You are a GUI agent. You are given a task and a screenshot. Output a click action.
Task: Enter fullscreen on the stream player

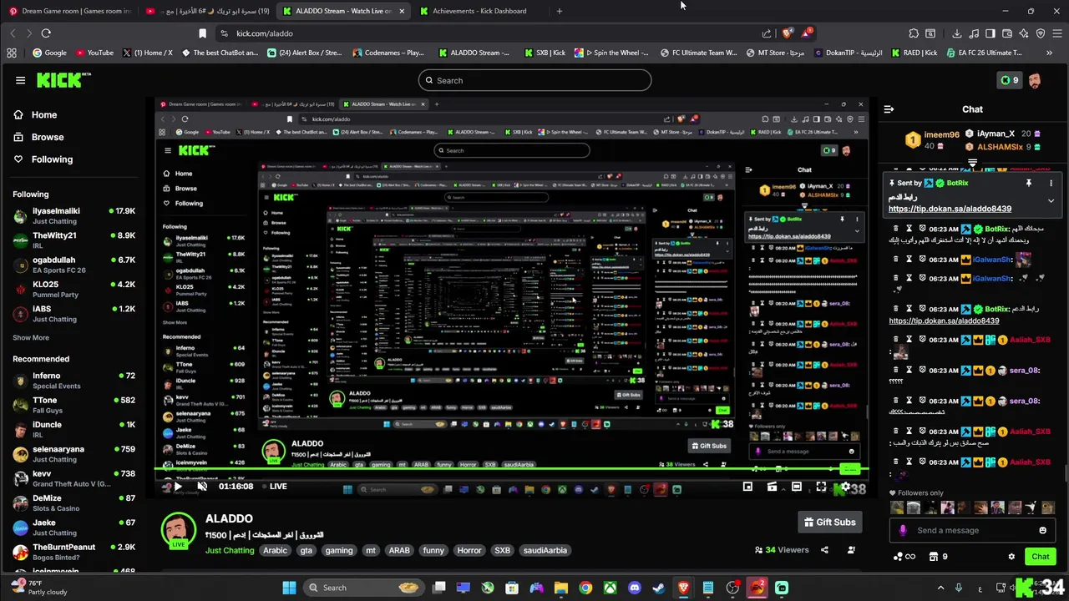point(821,487)
